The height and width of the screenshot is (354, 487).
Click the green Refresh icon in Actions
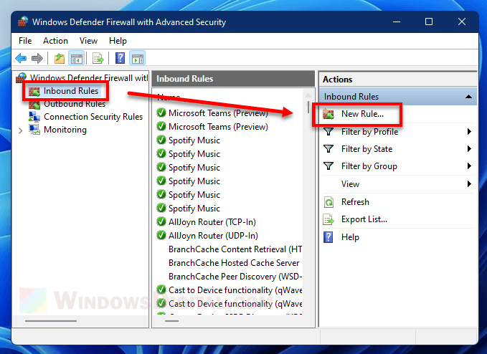(x=328, y=202)
